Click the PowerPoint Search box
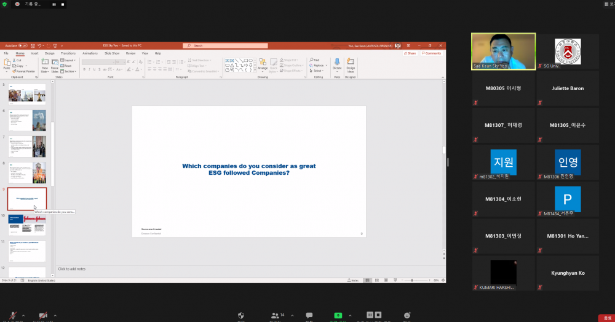The width and height of the screenshot is (615, 322). (x=225, y=46)
